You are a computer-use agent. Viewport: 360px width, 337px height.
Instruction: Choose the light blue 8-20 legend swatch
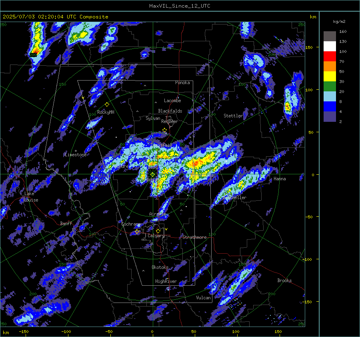[x=330, y=97]
